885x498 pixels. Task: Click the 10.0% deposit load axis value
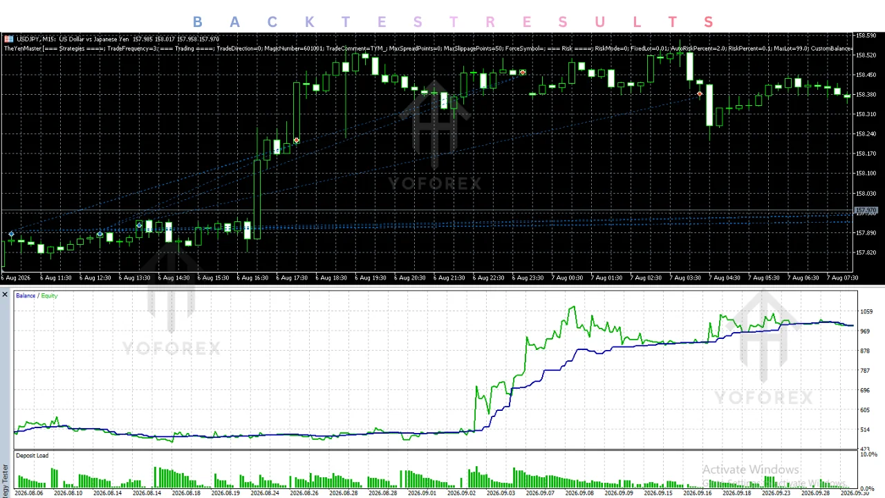tap(868, 454)
